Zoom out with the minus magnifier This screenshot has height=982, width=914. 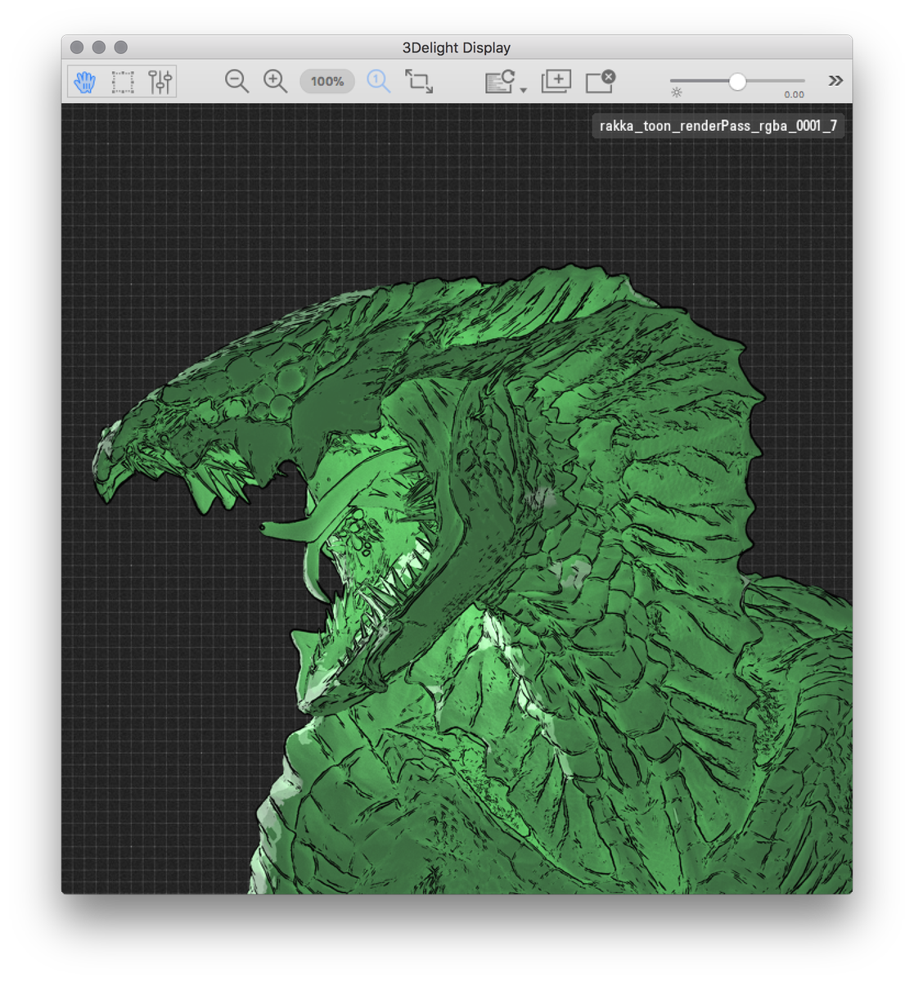point(237,81)
